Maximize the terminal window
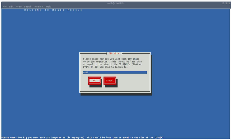Image resolution: width=231 pixels, height=140 pixels. pyautogui.click(x=226, y=3)
